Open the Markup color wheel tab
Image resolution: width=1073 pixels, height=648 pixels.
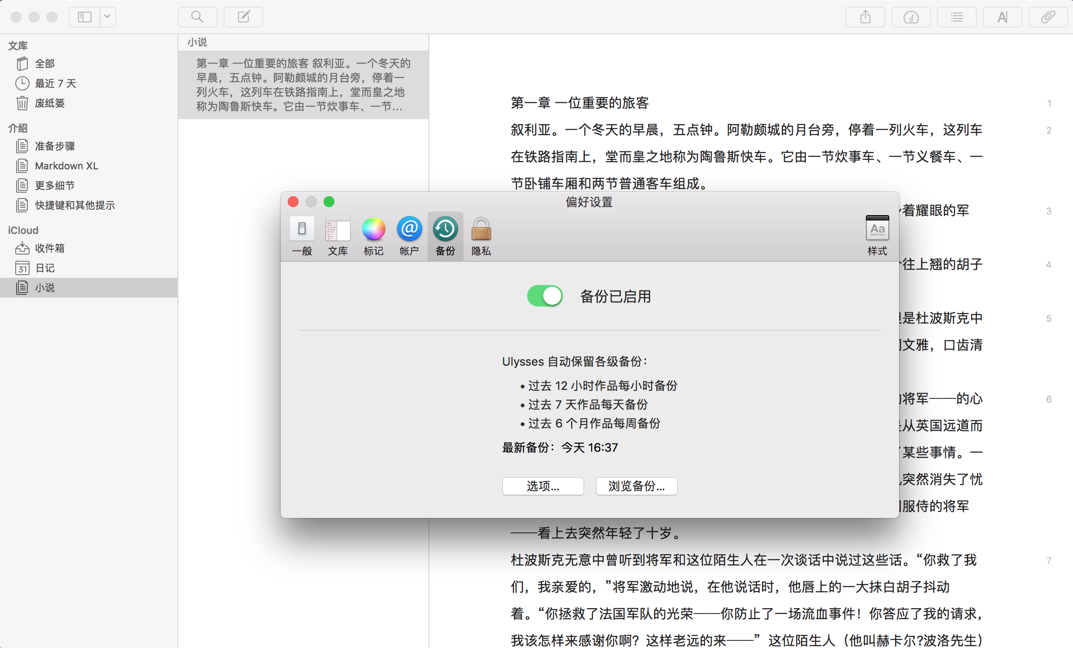point(374,236)
